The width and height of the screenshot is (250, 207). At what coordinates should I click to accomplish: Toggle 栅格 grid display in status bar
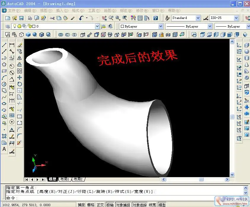(91, 205)
